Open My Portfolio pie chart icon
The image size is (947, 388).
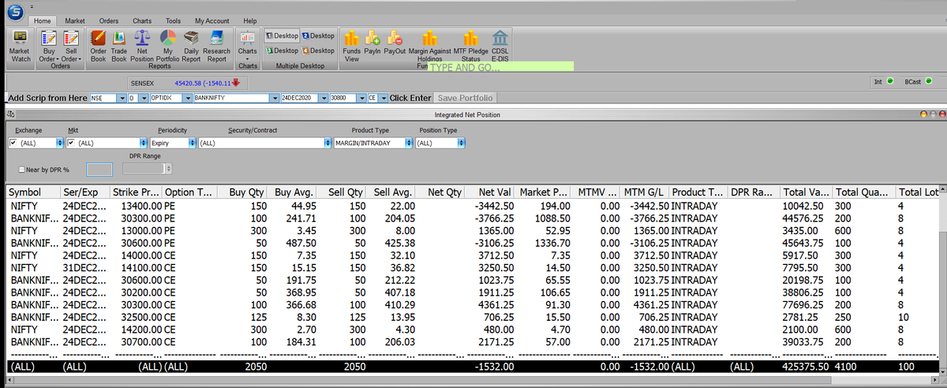click(x=168, y=38)
